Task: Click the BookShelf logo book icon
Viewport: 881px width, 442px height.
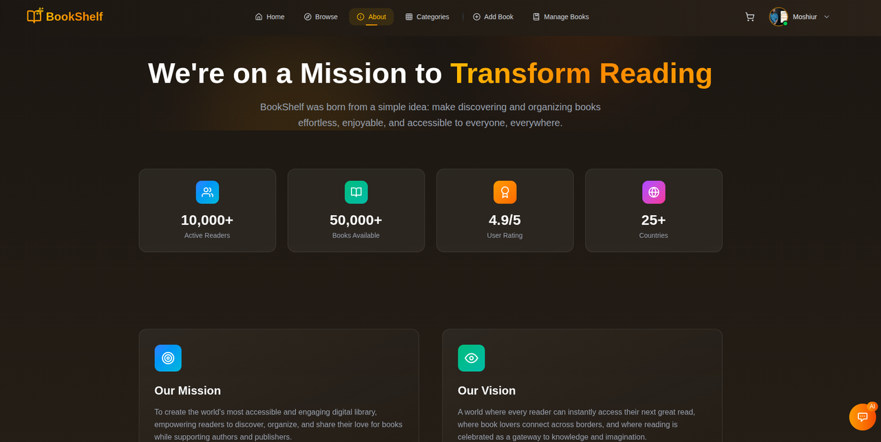Action: coord(34,16)
